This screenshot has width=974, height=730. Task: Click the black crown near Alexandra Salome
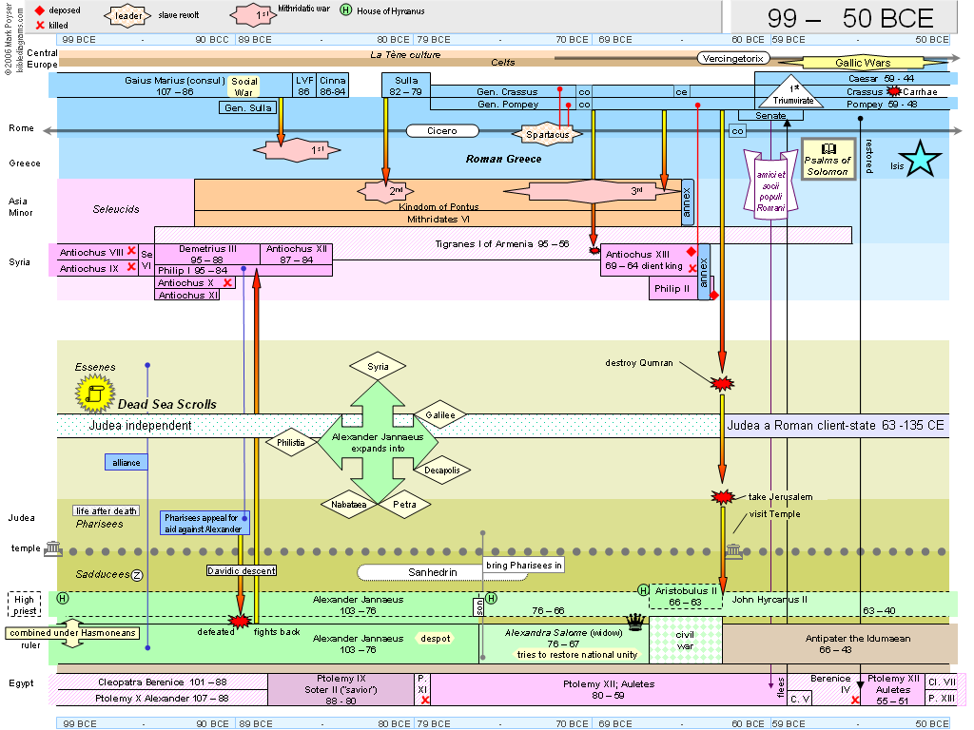coord(634,622)
